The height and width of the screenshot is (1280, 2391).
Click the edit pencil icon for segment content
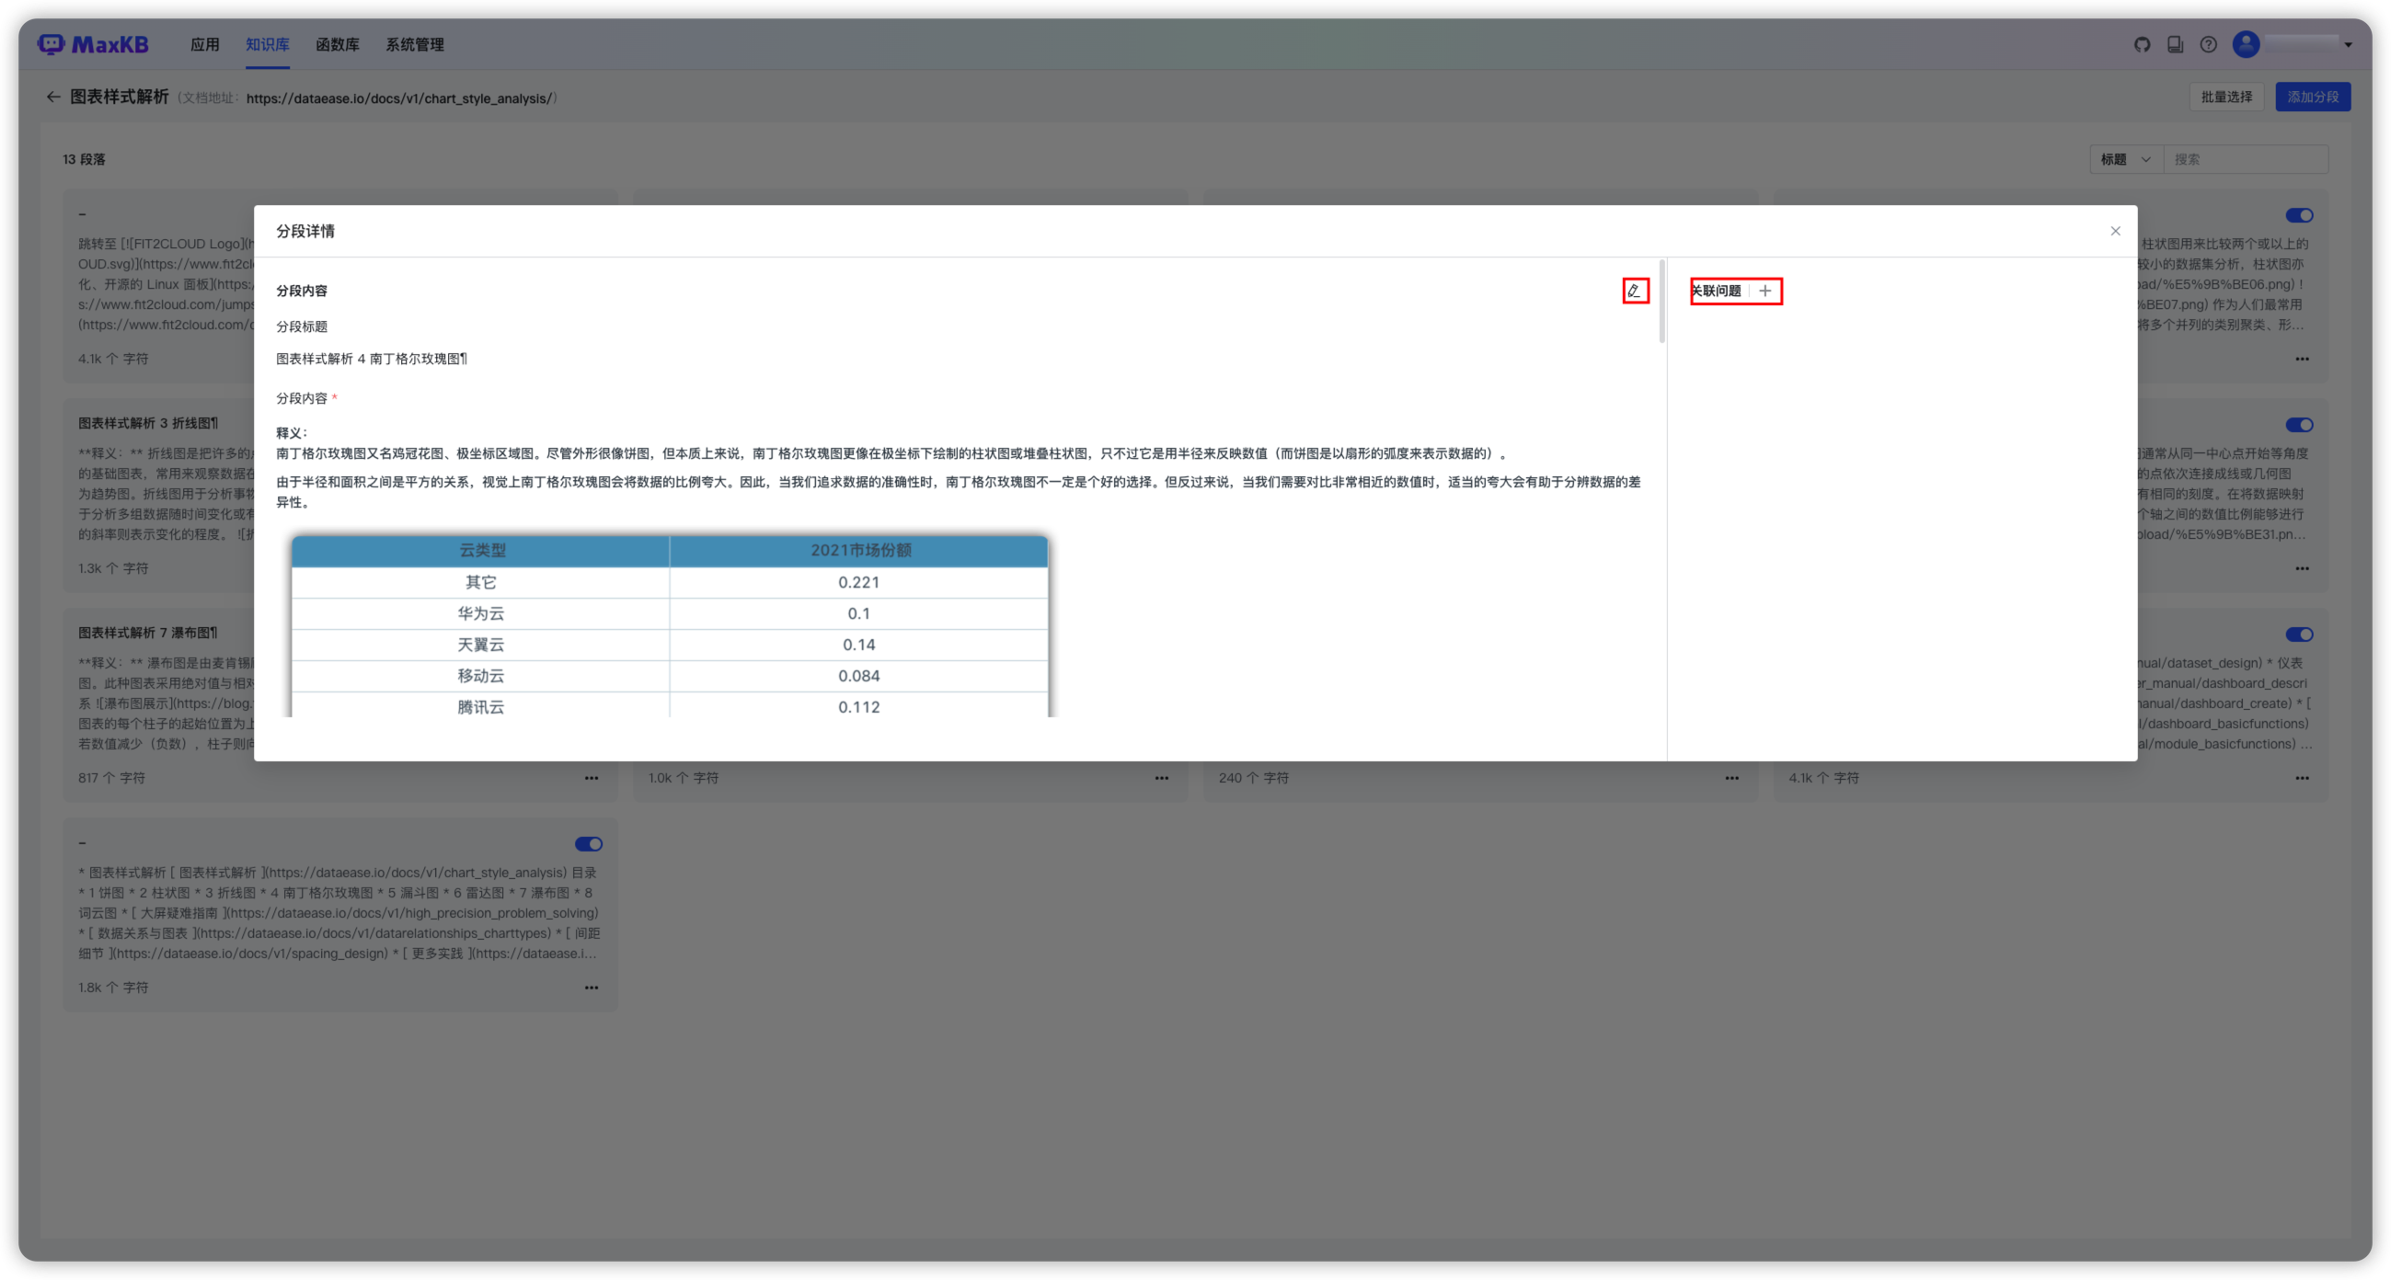pyautogui.click(x=1635, y=291)
